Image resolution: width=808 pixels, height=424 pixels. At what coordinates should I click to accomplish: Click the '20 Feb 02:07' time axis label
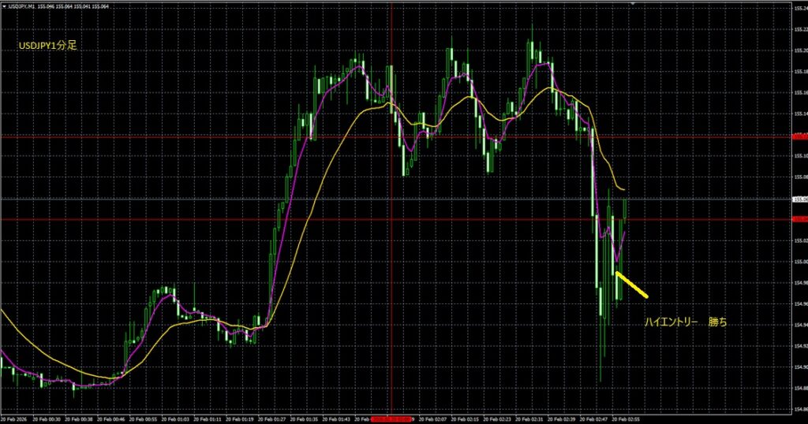(x=433, y=419)
